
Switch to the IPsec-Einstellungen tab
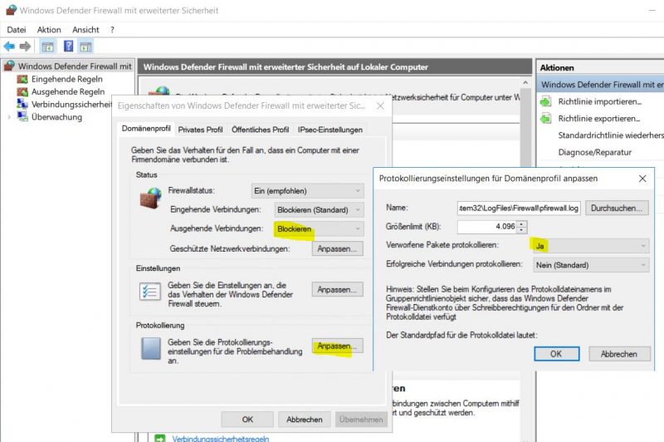pyautogui.click(x=330, y=130)
